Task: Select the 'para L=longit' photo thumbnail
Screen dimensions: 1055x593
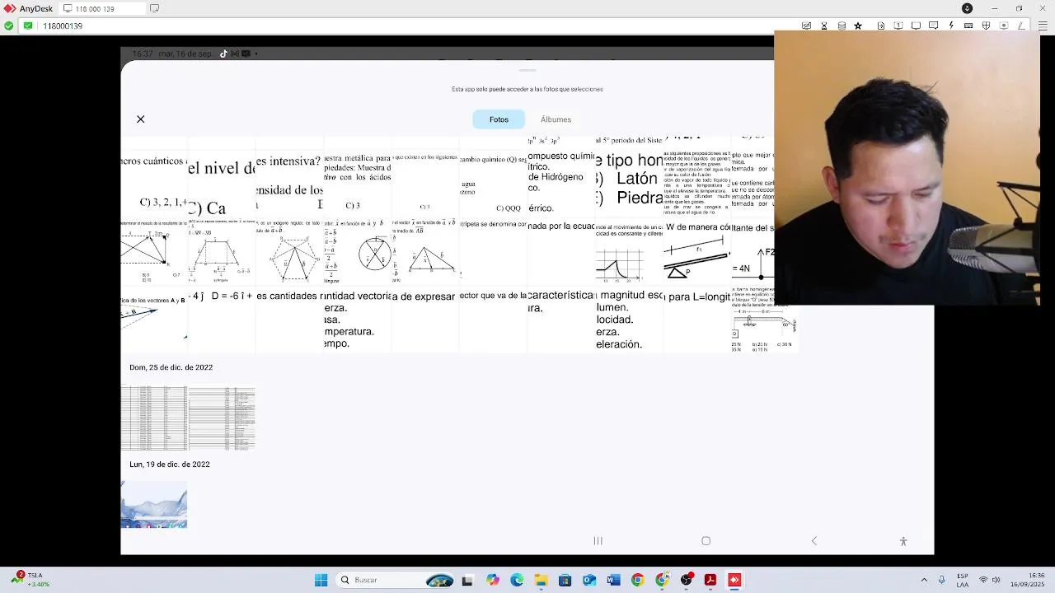Action: 697,320
